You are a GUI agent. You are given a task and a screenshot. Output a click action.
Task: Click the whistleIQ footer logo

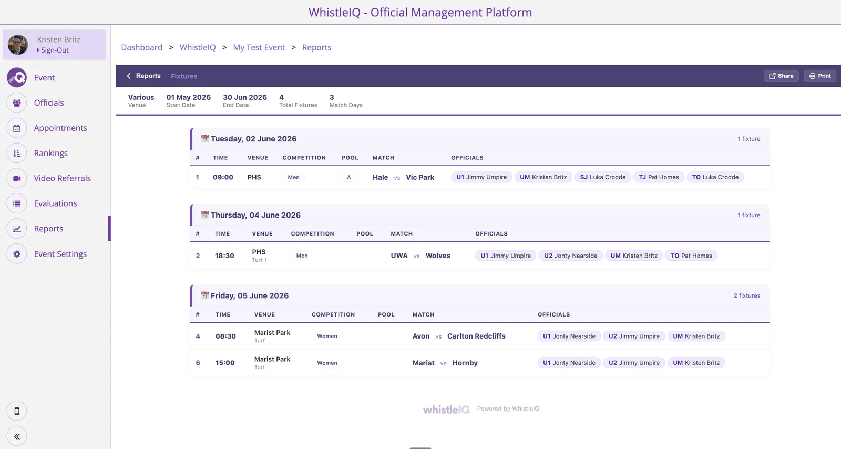tap(446, 409)
